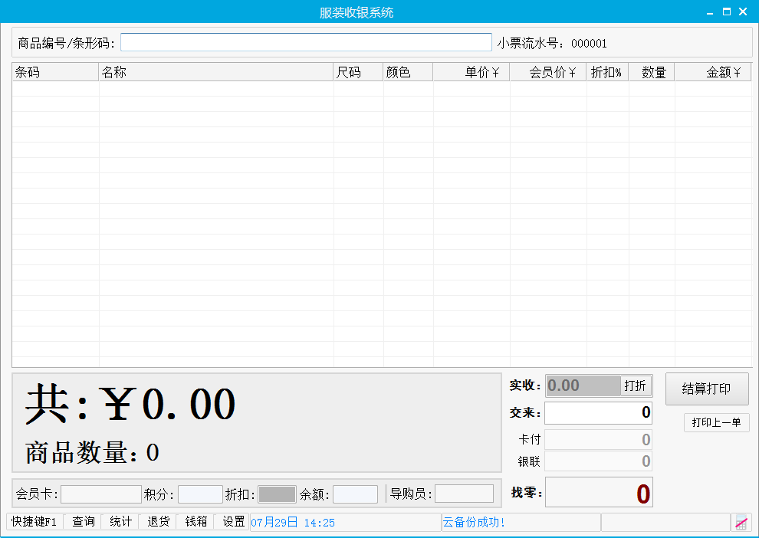
Task: Click the 卡付 card payment field
Action: click(598, 440)
